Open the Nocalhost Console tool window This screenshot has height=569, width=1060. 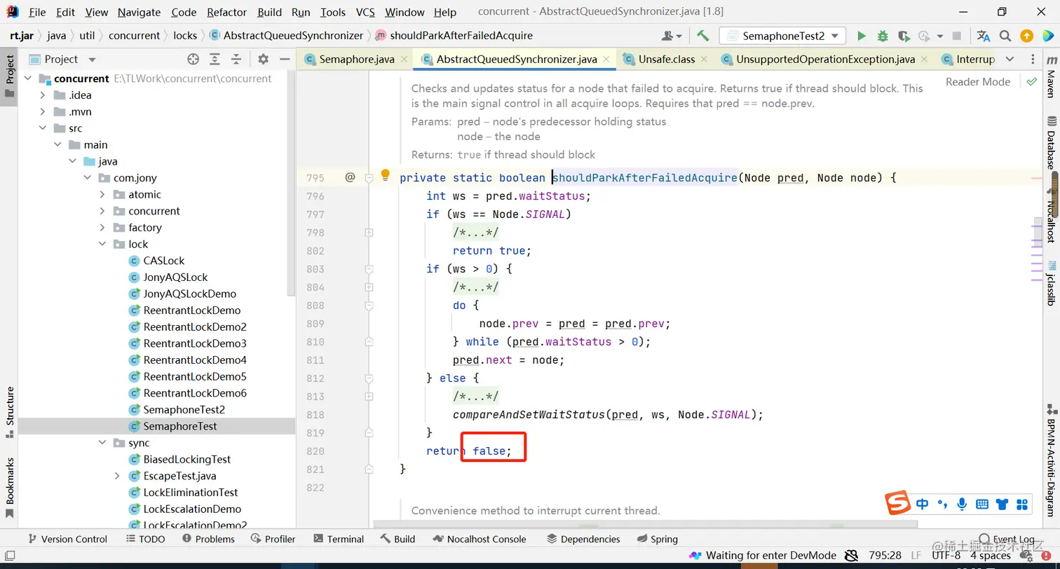(x=480, y=539)
